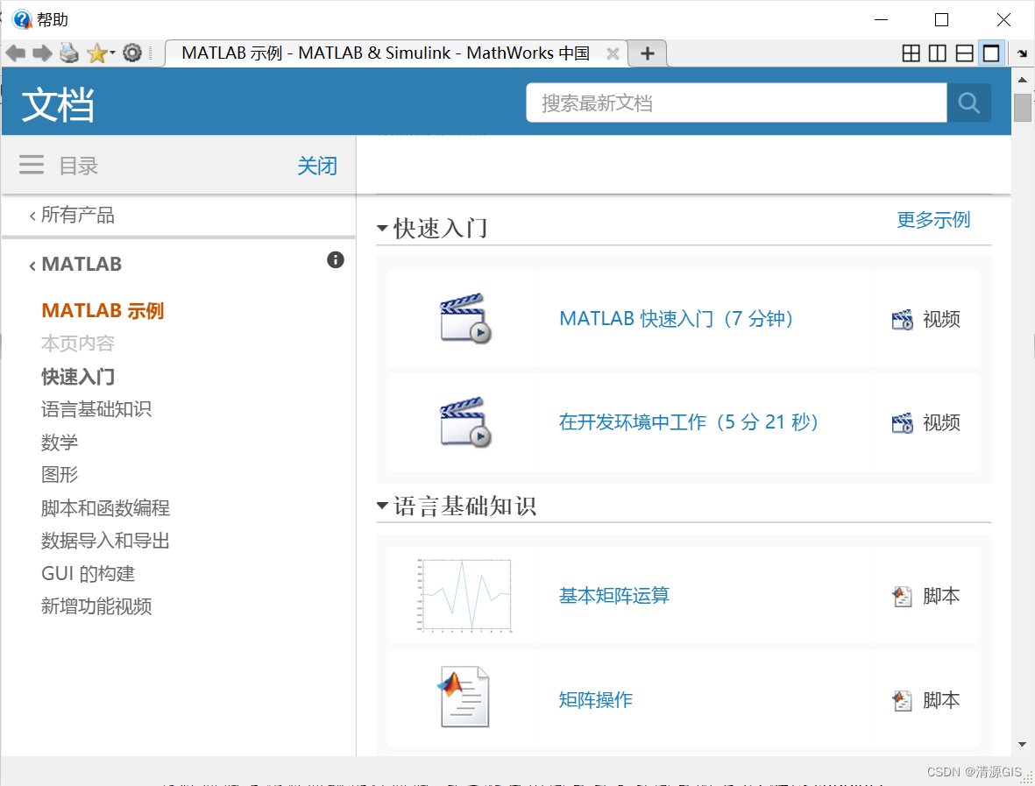Click the 帮助 window help icon
The image size is (1035, 786).
pyautogui.click(x=22, y=19)
